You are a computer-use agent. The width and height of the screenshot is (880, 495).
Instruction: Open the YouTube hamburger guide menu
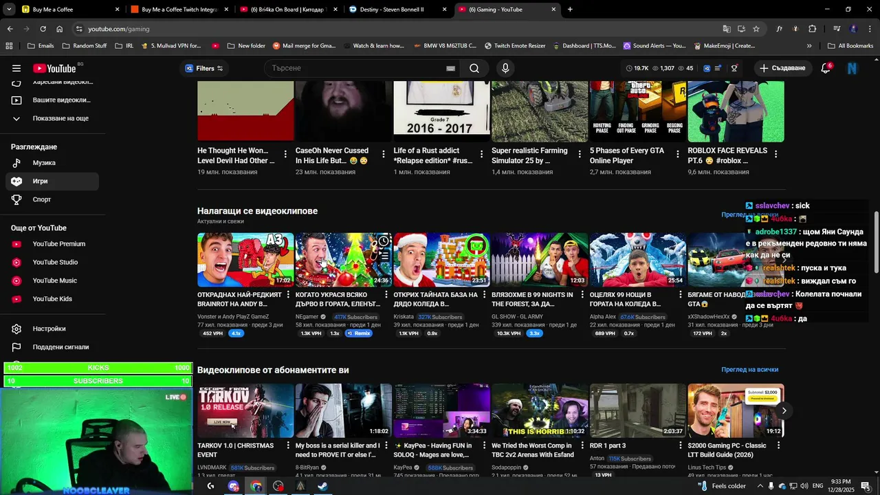pos(16,68)
